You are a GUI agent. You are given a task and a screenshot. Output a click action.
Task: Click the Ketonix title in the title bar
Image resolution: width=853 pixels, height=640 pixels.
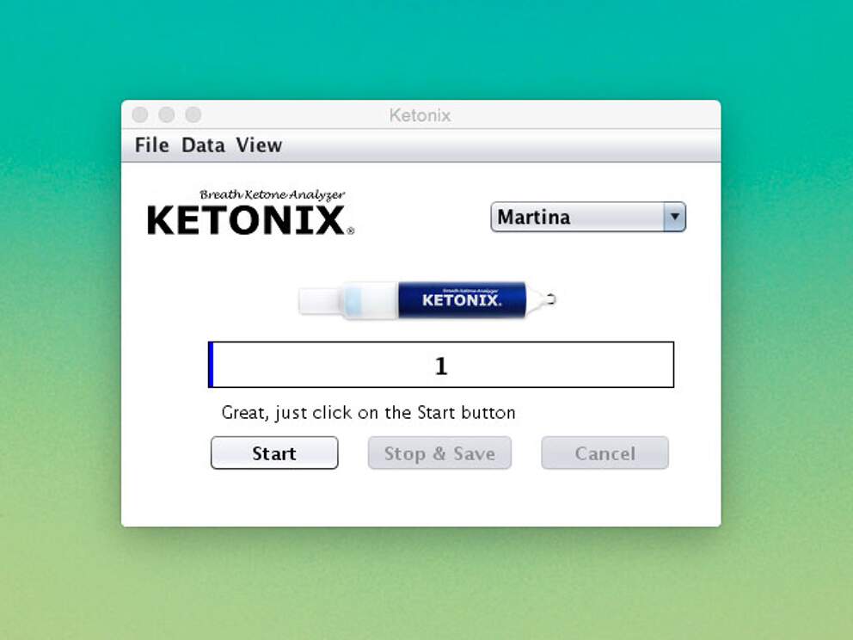point(420,115)
